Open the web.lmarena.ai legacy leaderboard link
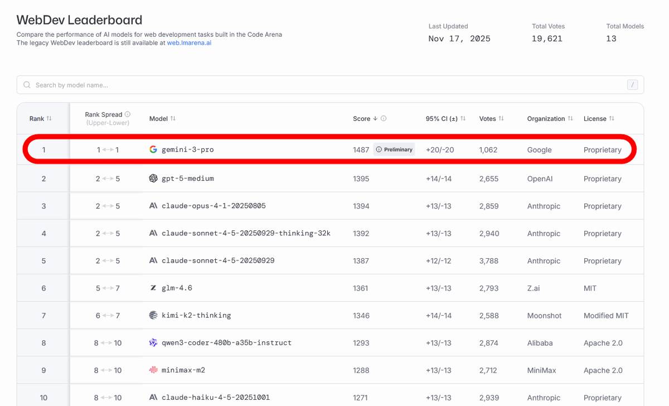 click(x=189, y=43)
